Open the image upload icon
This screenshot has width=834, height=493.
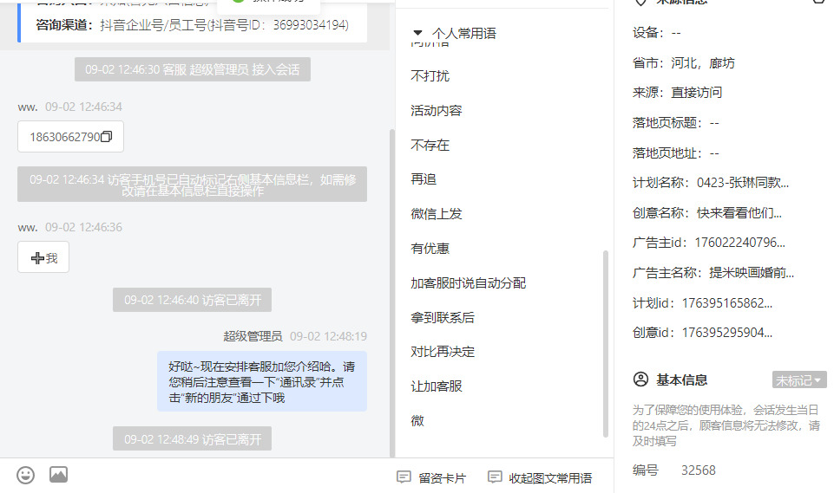(58, 475)
